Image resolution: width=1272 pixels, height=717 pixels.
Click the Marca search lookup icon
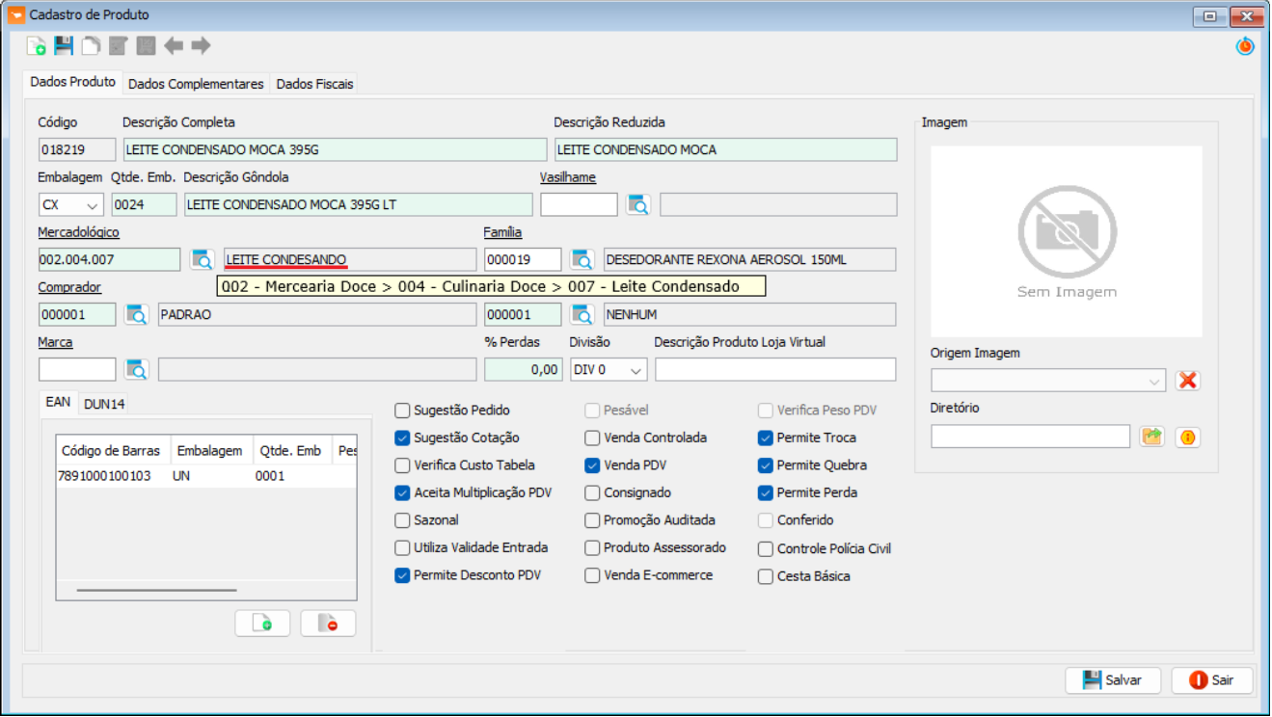pos(137,370)
